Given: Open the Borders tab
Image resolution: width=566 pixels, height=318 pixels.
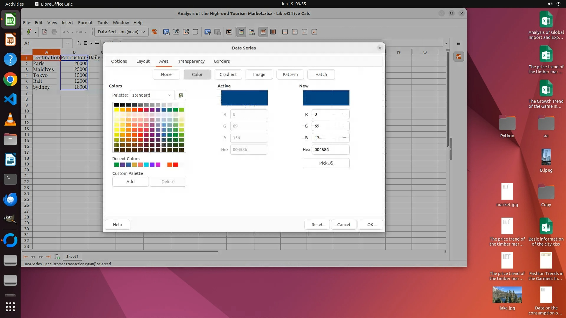Looking at the screenshot, I should [222, 61].
